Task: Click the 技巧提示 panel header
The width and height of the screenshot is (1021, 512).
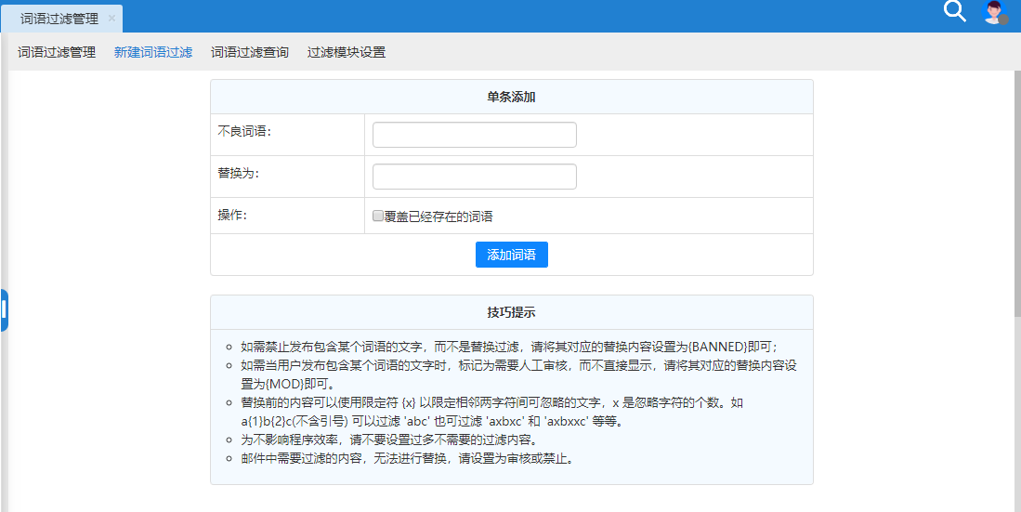Action: [x=511, y=312]
